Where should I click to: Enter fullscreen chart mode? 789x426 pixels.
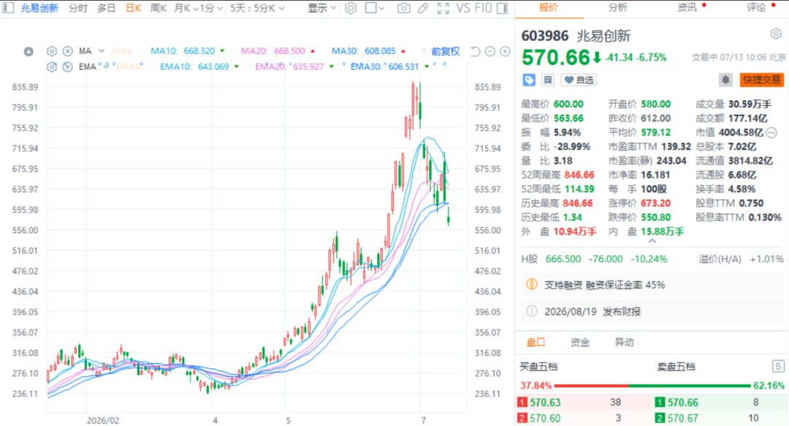[443, 8]
